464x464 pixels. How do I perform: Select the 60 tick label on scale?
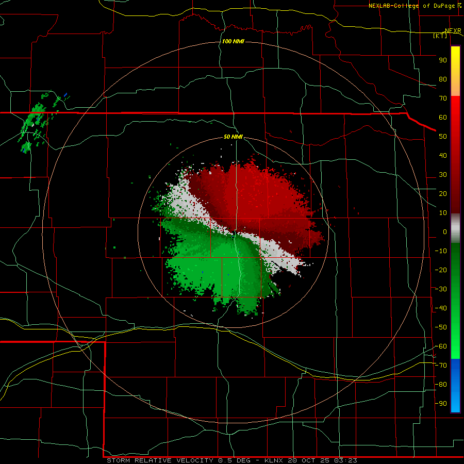pyautogui.click(x=443, y=118)
